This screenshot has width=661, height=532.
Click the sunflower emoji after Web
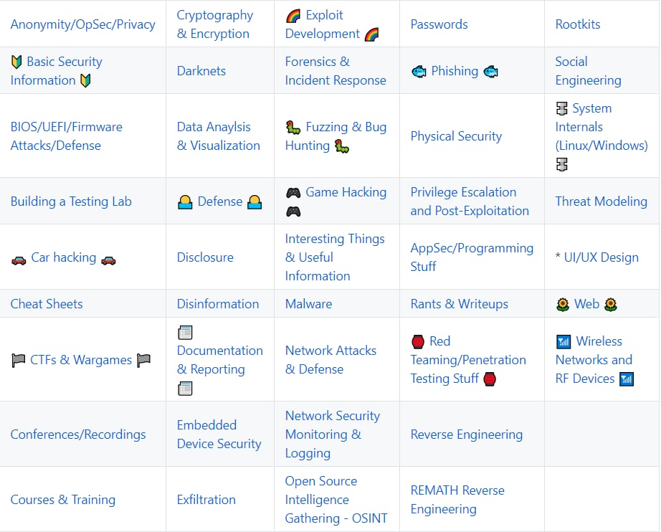[x=611, y=305]
